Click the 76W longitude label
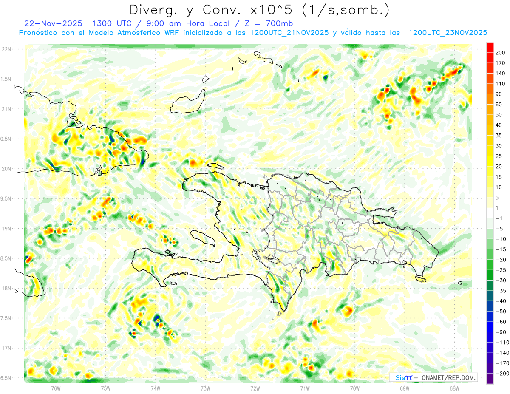Screen dimensions: 510x394 [x=56, y=388]
